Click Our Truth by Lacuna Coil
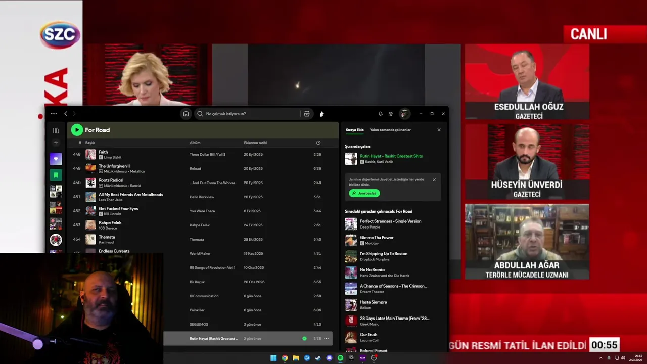This screenshot has height=364, width=647. [x=368, y=335]
